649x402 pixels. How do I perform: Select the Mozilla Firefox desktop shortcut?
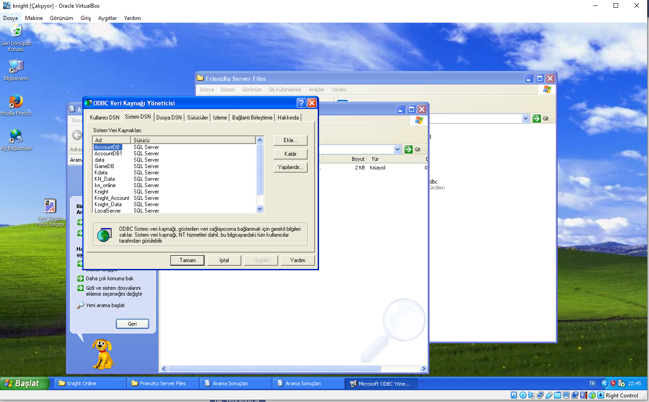tap(16, 104)
